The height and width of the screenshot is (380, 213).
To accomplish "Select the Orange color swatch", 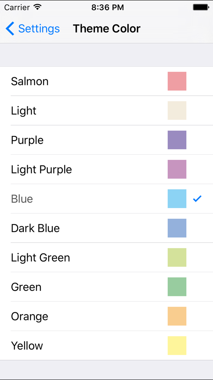I will (x=177, y=316).
